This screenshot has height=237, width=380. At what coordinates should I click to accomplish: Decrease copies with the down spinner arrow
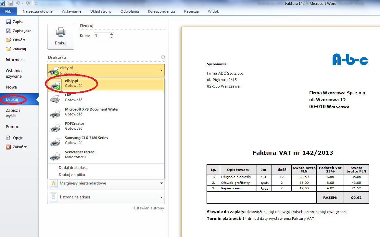(111, 37)
